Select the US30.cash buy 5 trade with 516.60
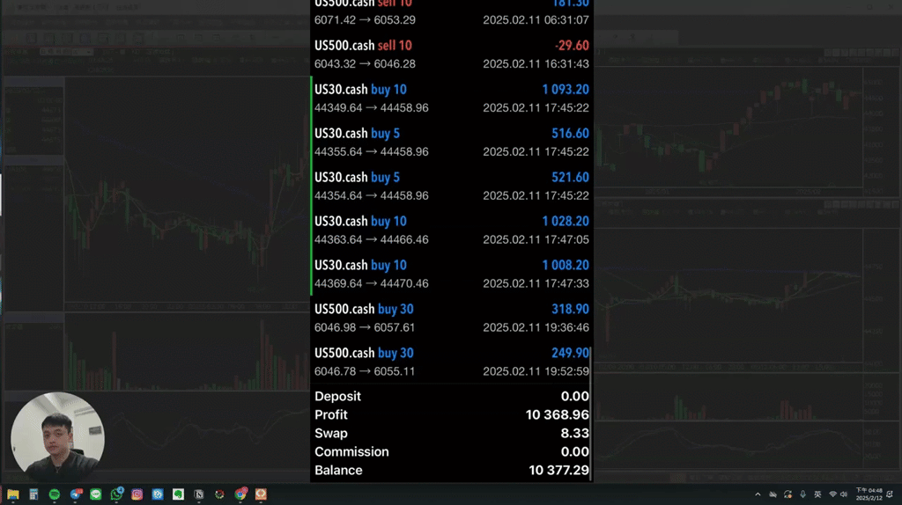 [452, 143]
